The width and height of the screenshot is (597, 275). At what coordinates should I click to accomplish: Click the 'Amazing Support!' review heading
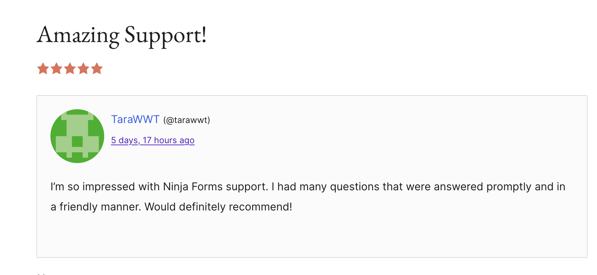pos(121,35)
